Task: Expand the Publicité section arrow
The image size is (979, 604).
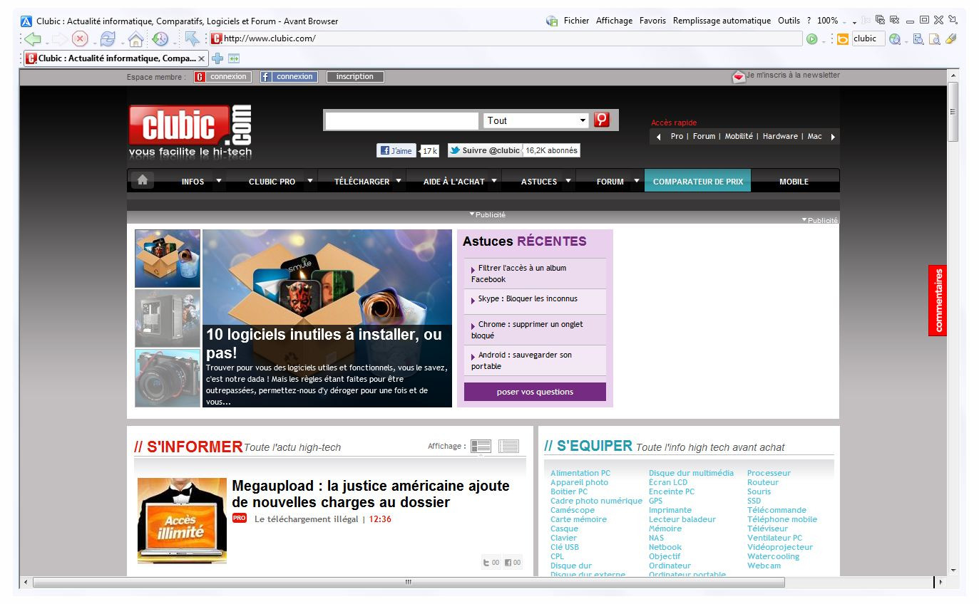Action: tap(471, 213)
